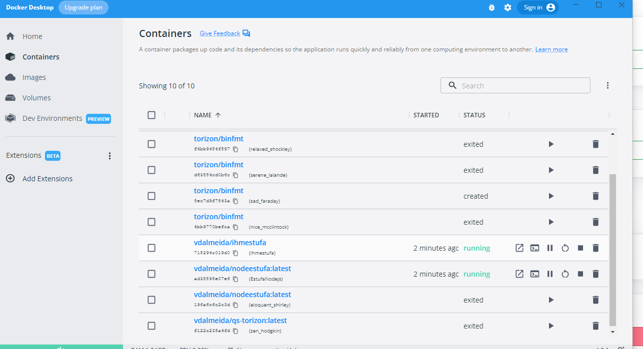Toggle the select-all containers checkbox

click(151, 115)
